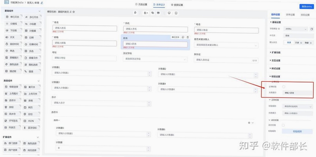
Task: Select the 分割线 divider component
Action: click(x=13, y=24)
